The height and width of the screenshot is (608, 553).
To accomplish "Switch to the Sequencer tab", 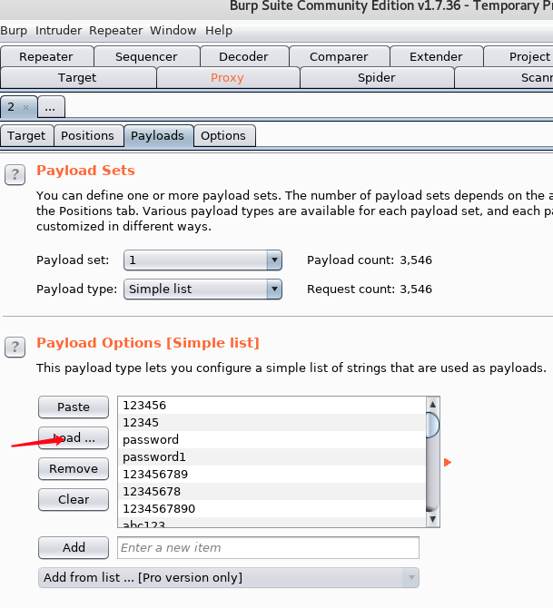I will point(147,56).
